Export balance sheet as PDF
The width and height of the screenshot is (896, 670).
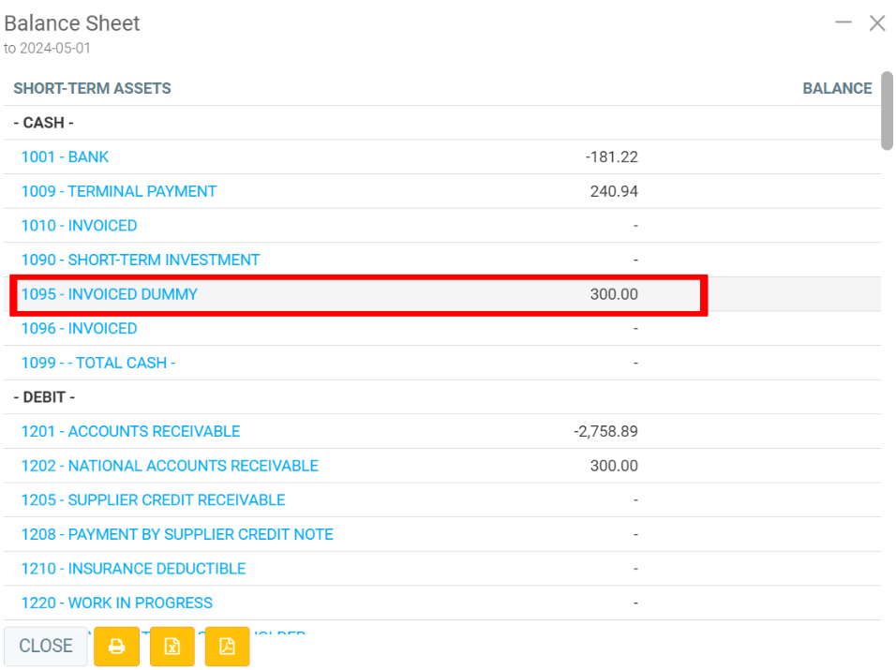pyautogui.click(x=227, y=647)
